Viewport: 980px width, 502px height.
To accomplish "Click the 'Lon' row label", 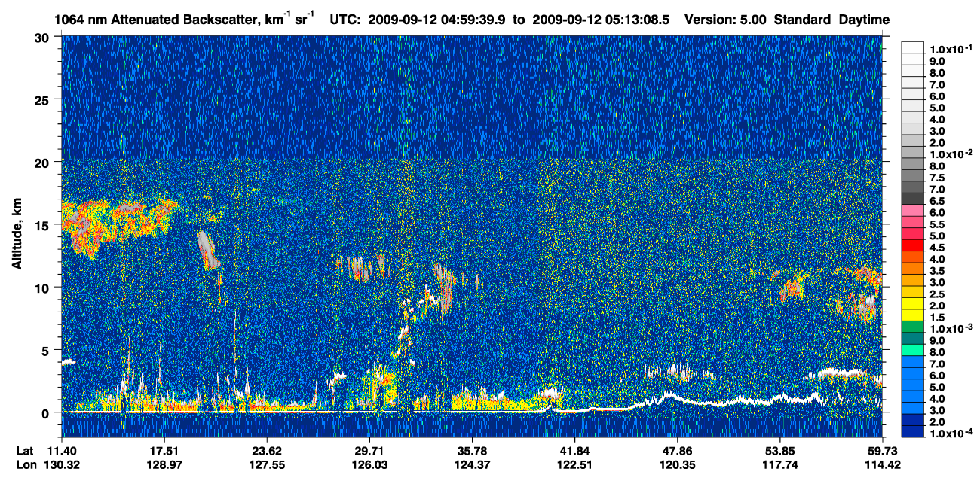I will tap(25, 464).
